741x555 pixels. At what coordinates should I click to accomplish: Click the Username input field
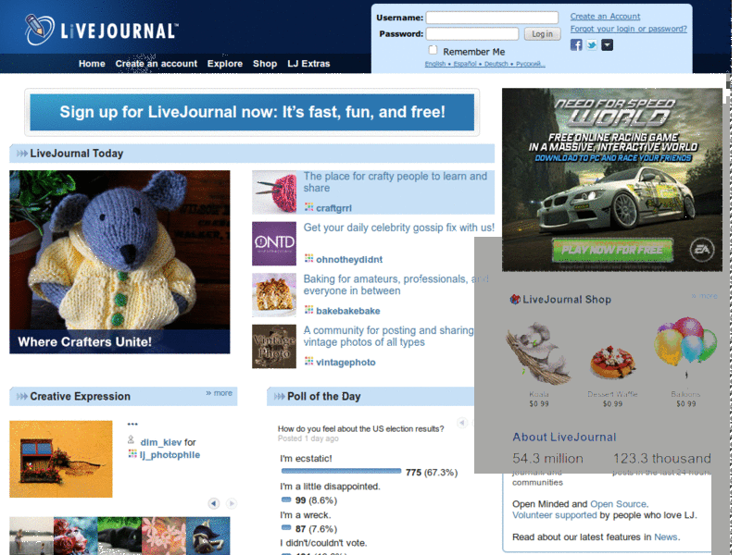pyautogui.click(x=492, y=18)
